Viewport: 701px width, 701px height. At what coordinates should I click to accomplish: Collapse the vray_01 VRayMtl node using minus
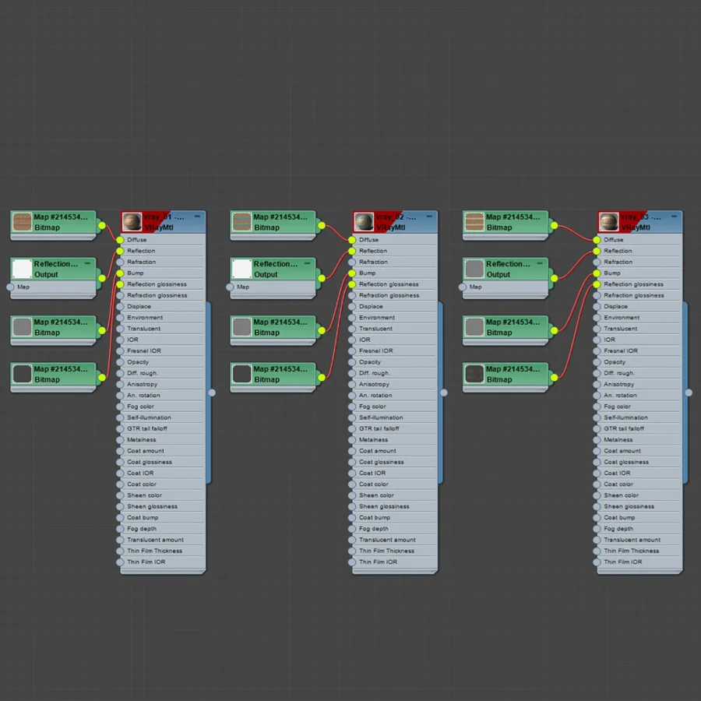(x=197, y=217)
